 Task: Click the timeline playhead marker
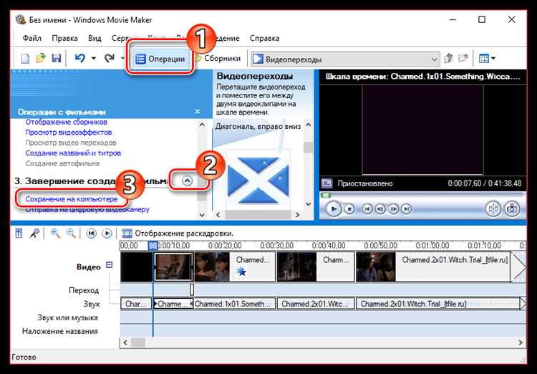153,245
